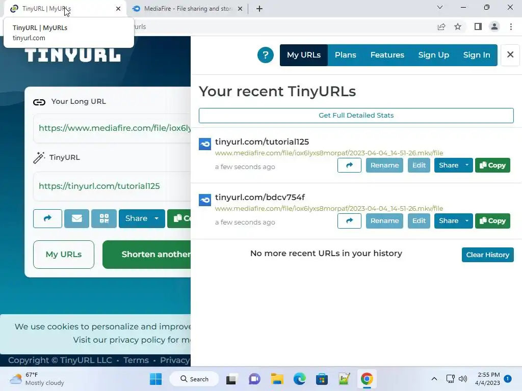This screenshot has height=391, width=522.
Task: Click the forward arrow icon for bdcv754f
Action: [x=349, y=221]
